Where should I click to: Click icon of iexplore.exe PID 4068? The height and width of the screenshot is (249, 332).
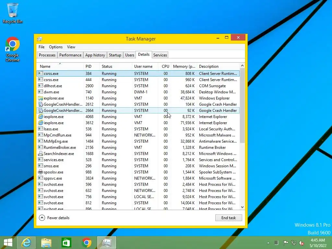coord(41,117)
